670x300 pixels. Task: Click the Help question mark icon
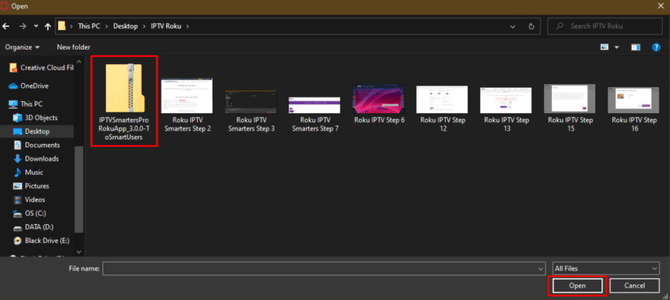656,47
